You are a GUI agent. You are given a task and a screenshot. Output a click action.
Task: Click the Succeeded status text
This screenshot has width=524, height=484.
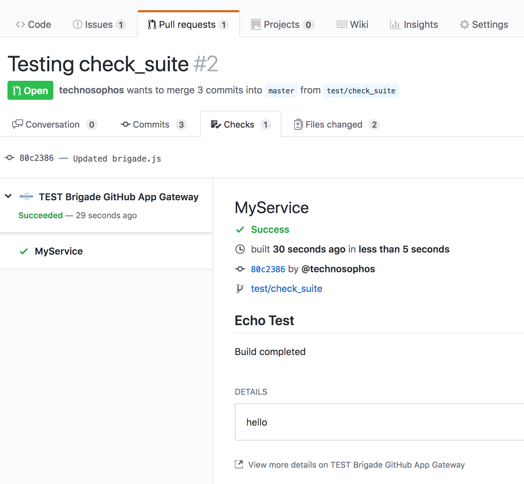point(40,215)
